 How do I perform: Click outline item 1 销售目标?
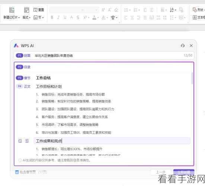(x=70, y=94)
